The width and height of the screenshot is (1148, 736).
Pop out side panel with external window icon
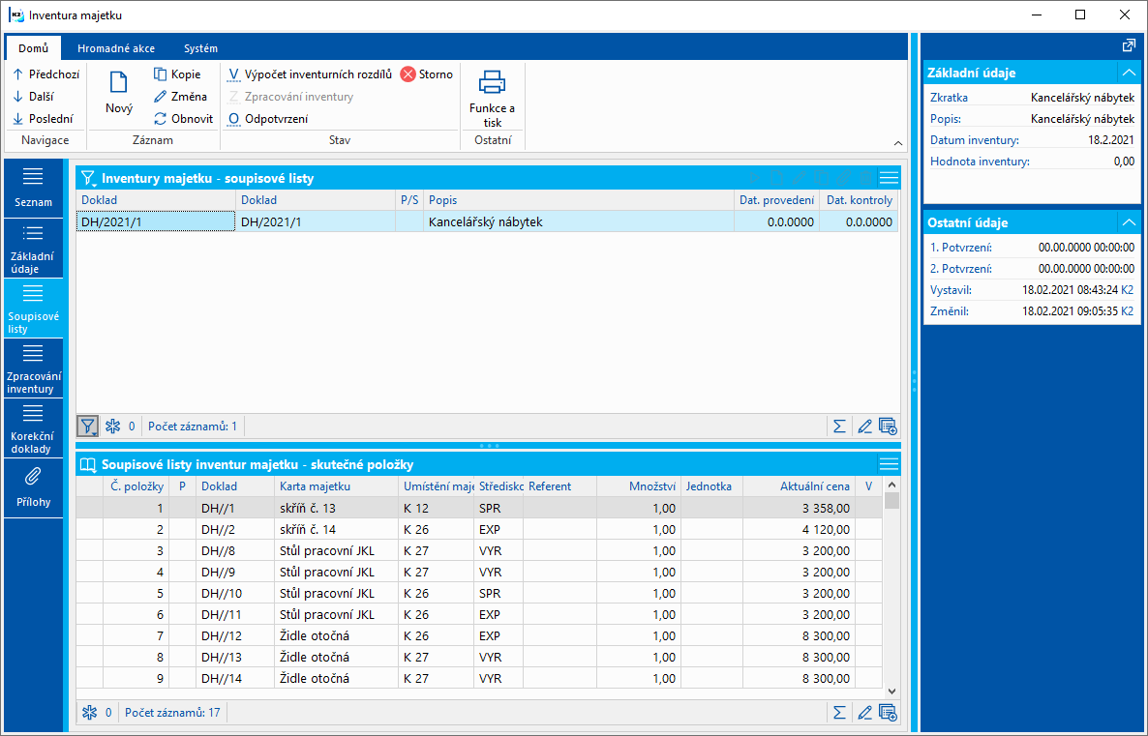[1128, 45]
